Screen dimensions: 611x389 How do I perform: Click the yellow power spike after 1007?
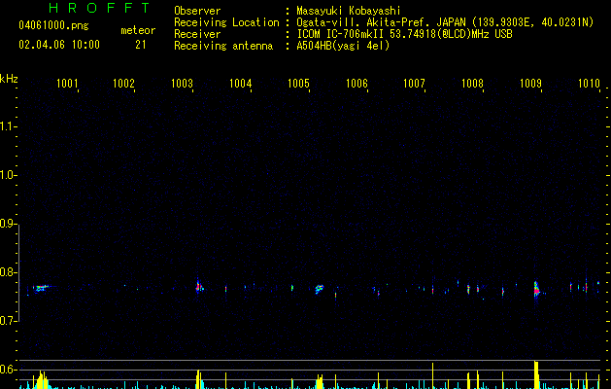pos(433,375)
